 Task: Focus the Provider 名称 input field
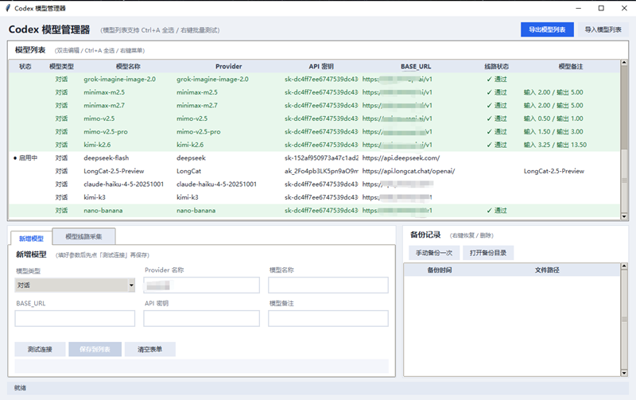click(x=201, y=285)
